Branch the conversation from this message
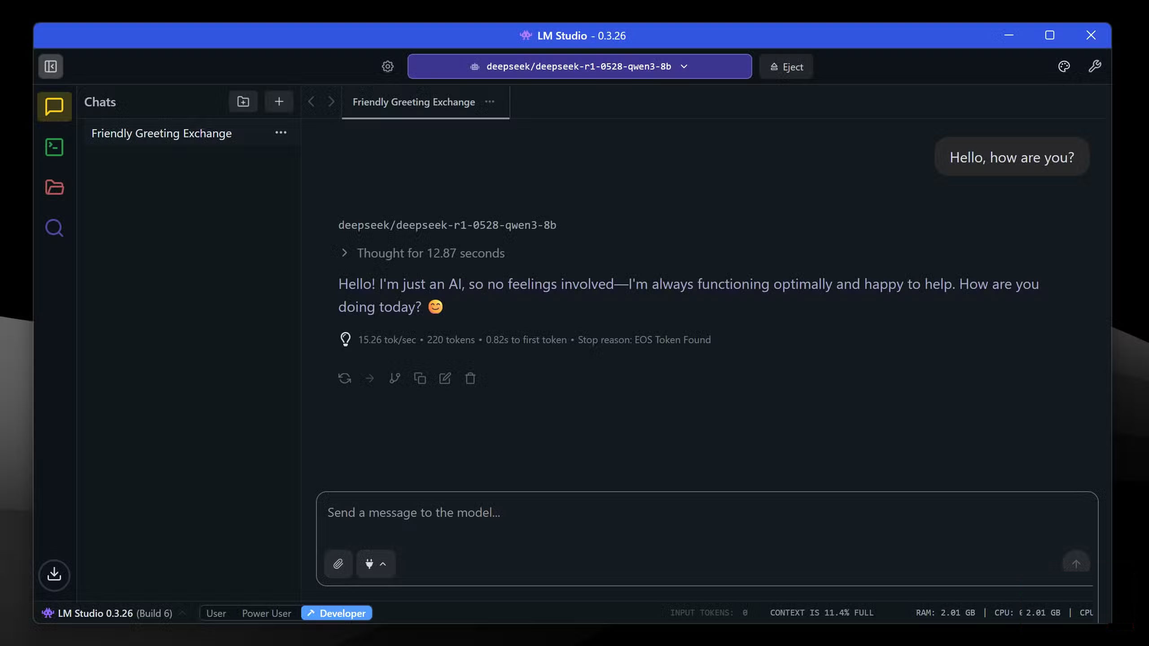The image size is (1149, 646). pos(395,379)
